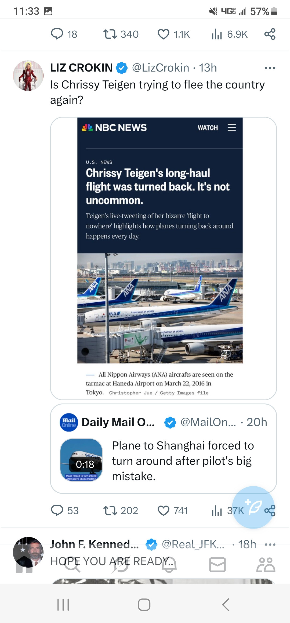Play the 0:18 Daily Mail video thumbnail
The image size is (290, 623).
tap(81, 460)
